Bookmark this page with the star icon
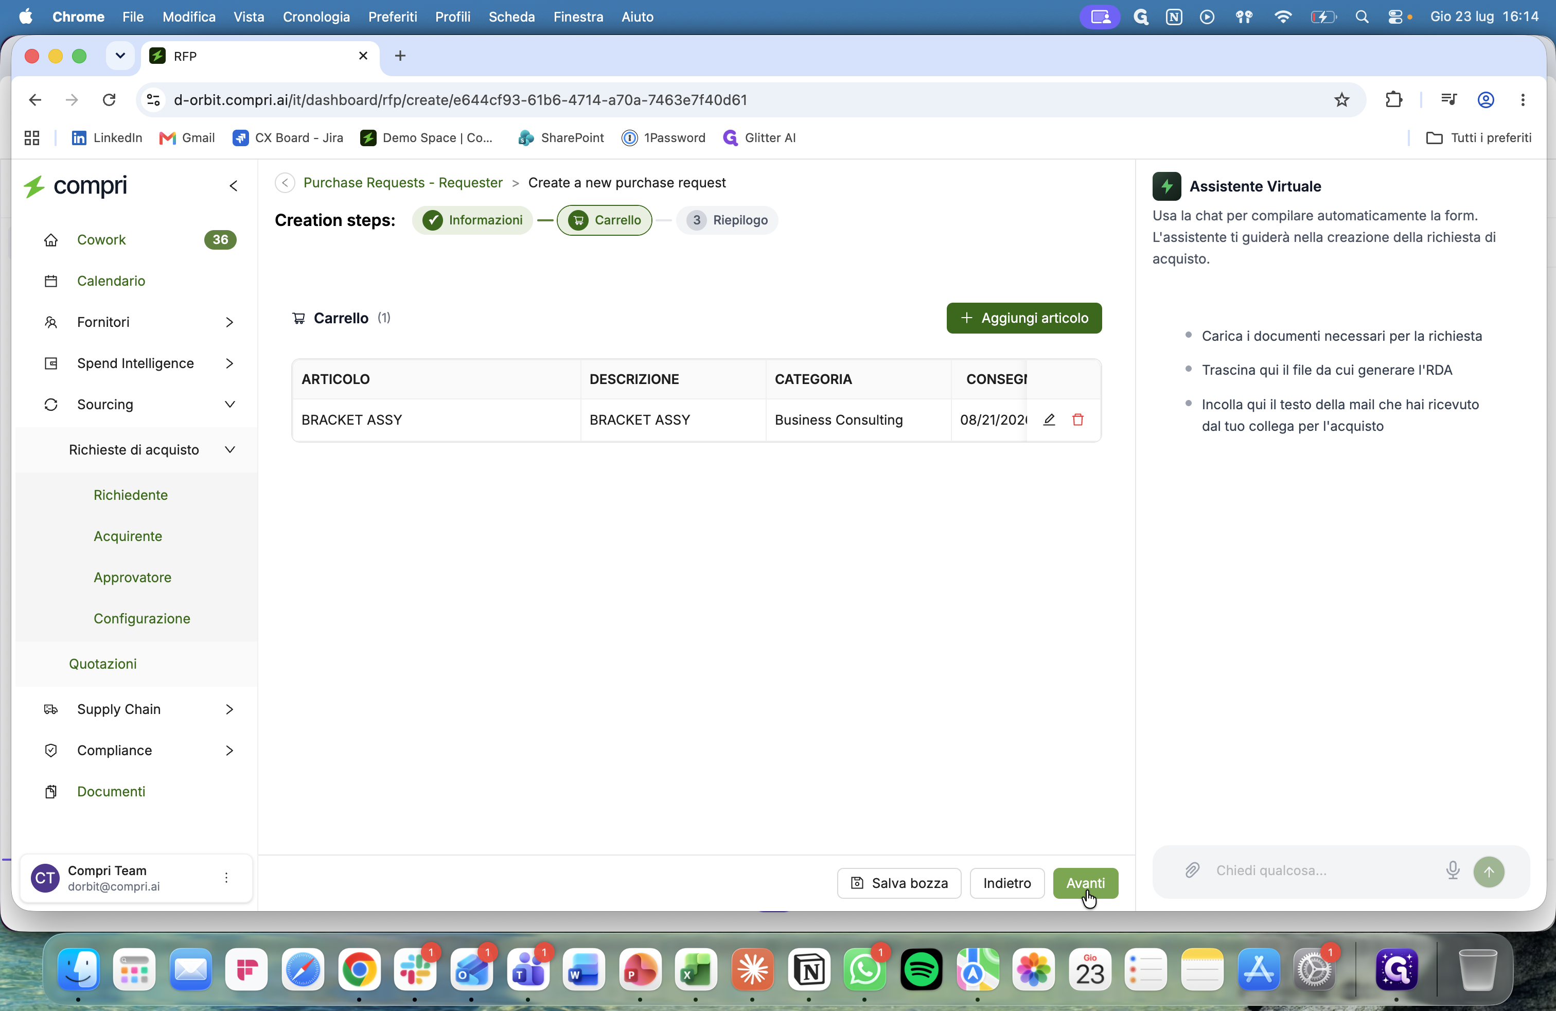Screen dimensions: 1556x1011 click(x=1341, y=99)
